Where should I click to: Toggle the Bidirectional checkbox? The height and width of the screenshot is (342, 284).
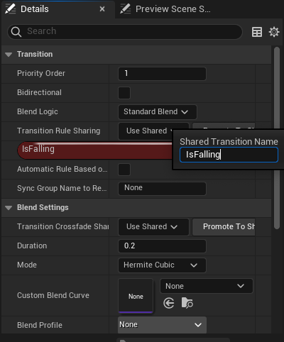(x=124, y=93)
